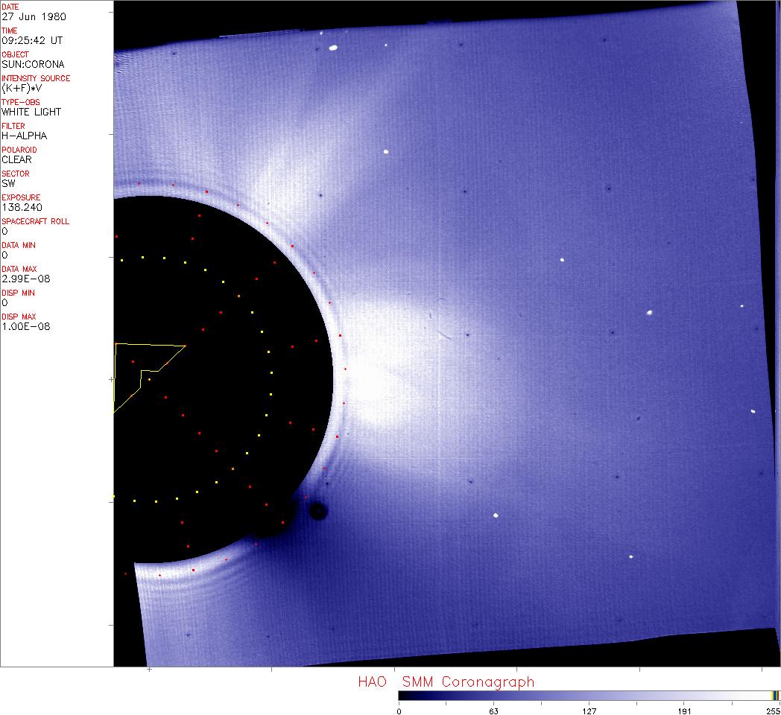This screenshot has height=715, width=781.
Task: Click the CLEAR polaroid value
Action: point(16,159)
